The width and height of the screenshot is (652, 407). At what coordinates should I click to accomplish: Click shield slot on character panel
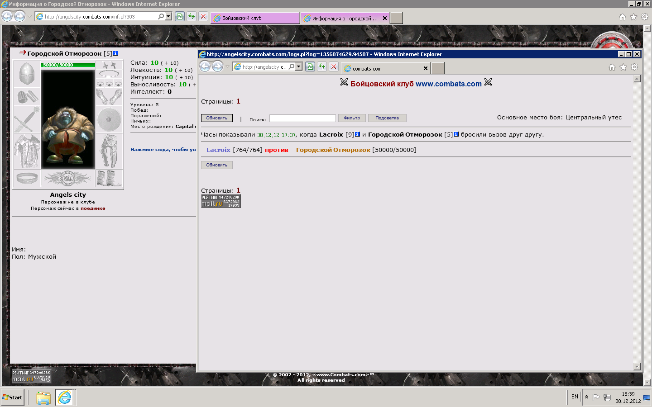point(109,120)
